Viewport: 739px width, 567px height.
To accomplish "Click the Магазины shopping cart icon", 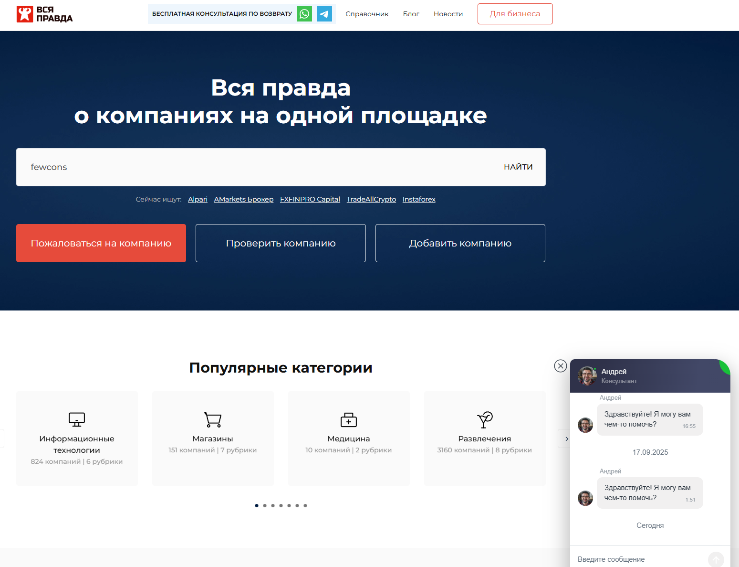I will click(213, 419).
